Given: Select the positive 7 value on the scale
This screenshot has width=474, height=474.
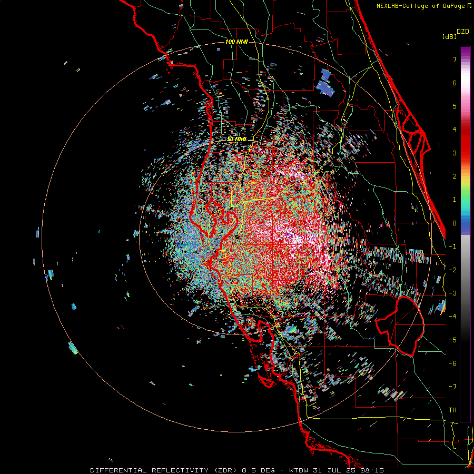Looking at the screenshot, I should [x=455, y=59].
